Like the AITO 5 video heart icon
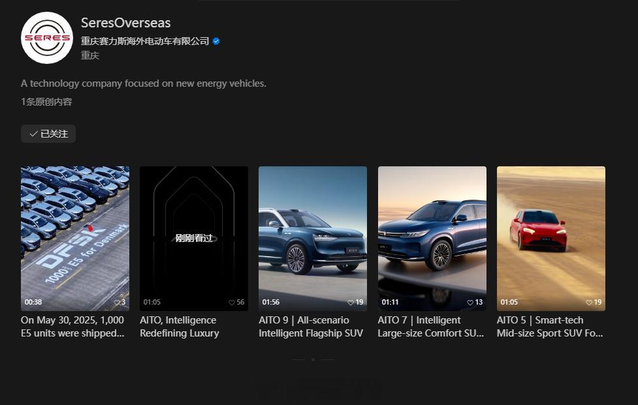The width and height of the screenshot is (638, 405). click(589, 302)
